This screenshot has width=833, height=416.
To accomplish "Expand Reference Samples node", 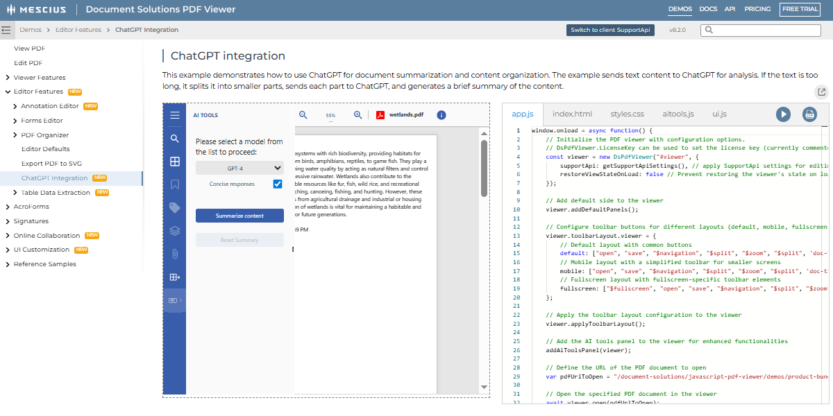I will (x=7, y=264).
